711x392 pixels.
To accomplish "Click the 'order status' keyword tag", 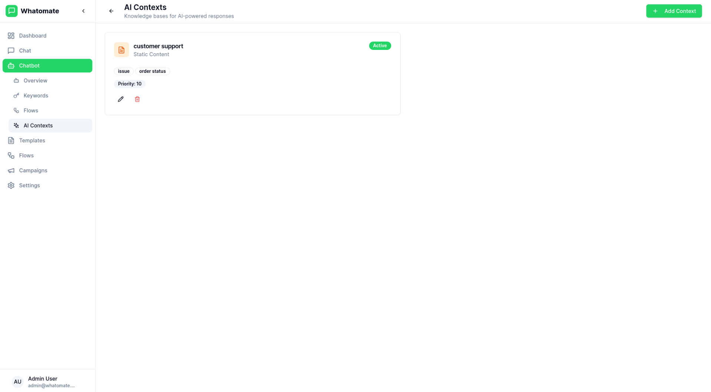I will point(153,71).
